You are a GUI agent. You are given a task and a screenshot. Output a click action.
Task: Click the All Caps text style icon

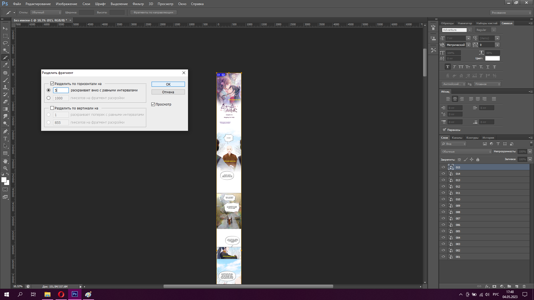pos(461,67)
